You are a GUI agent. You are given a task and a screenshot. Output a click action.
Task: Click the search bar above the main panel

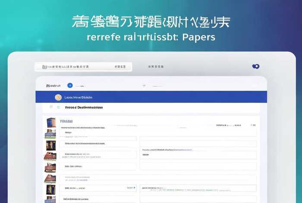tap(83, 67)
